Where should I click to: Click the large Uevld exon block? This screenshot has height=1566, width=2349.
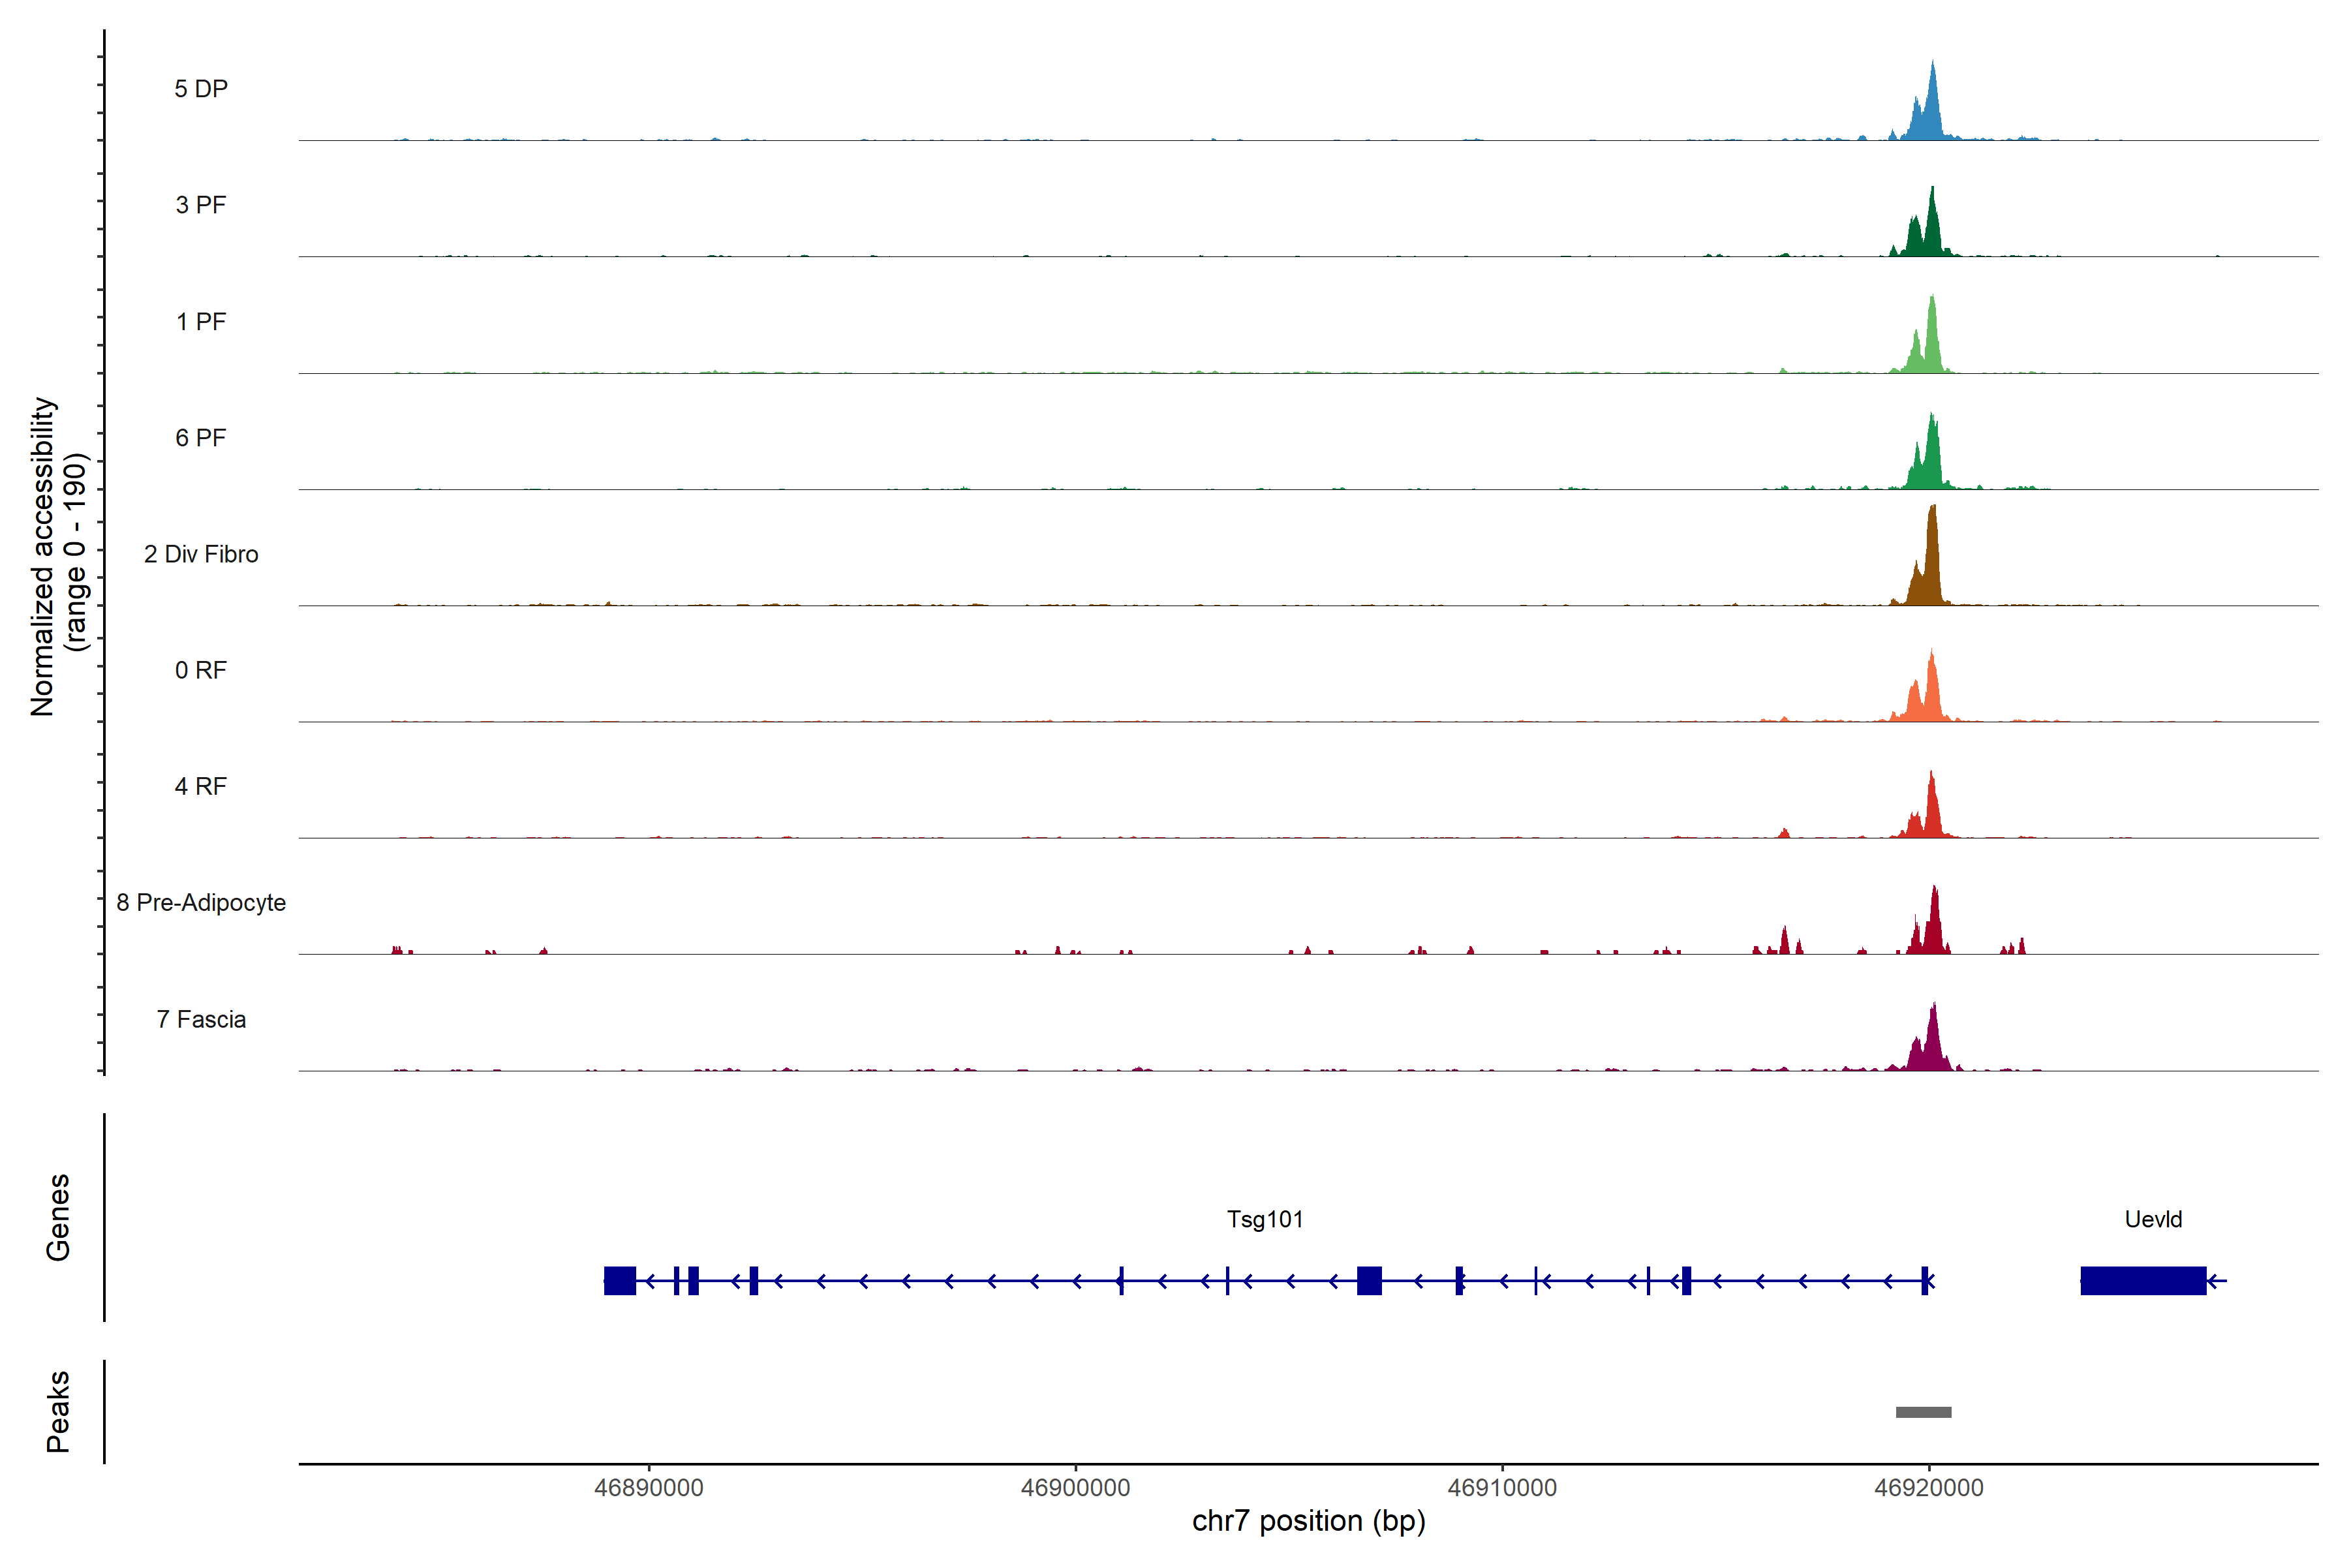coord(2143,1280)
